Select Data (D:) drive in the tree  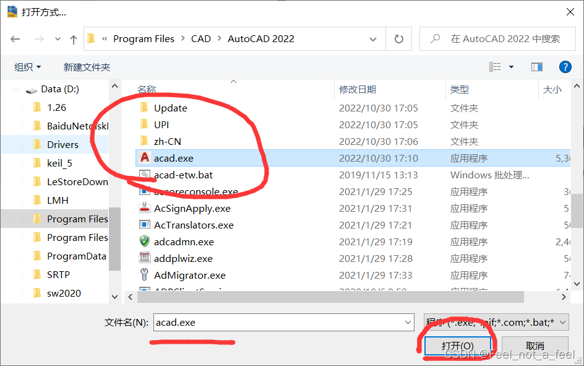60,89
